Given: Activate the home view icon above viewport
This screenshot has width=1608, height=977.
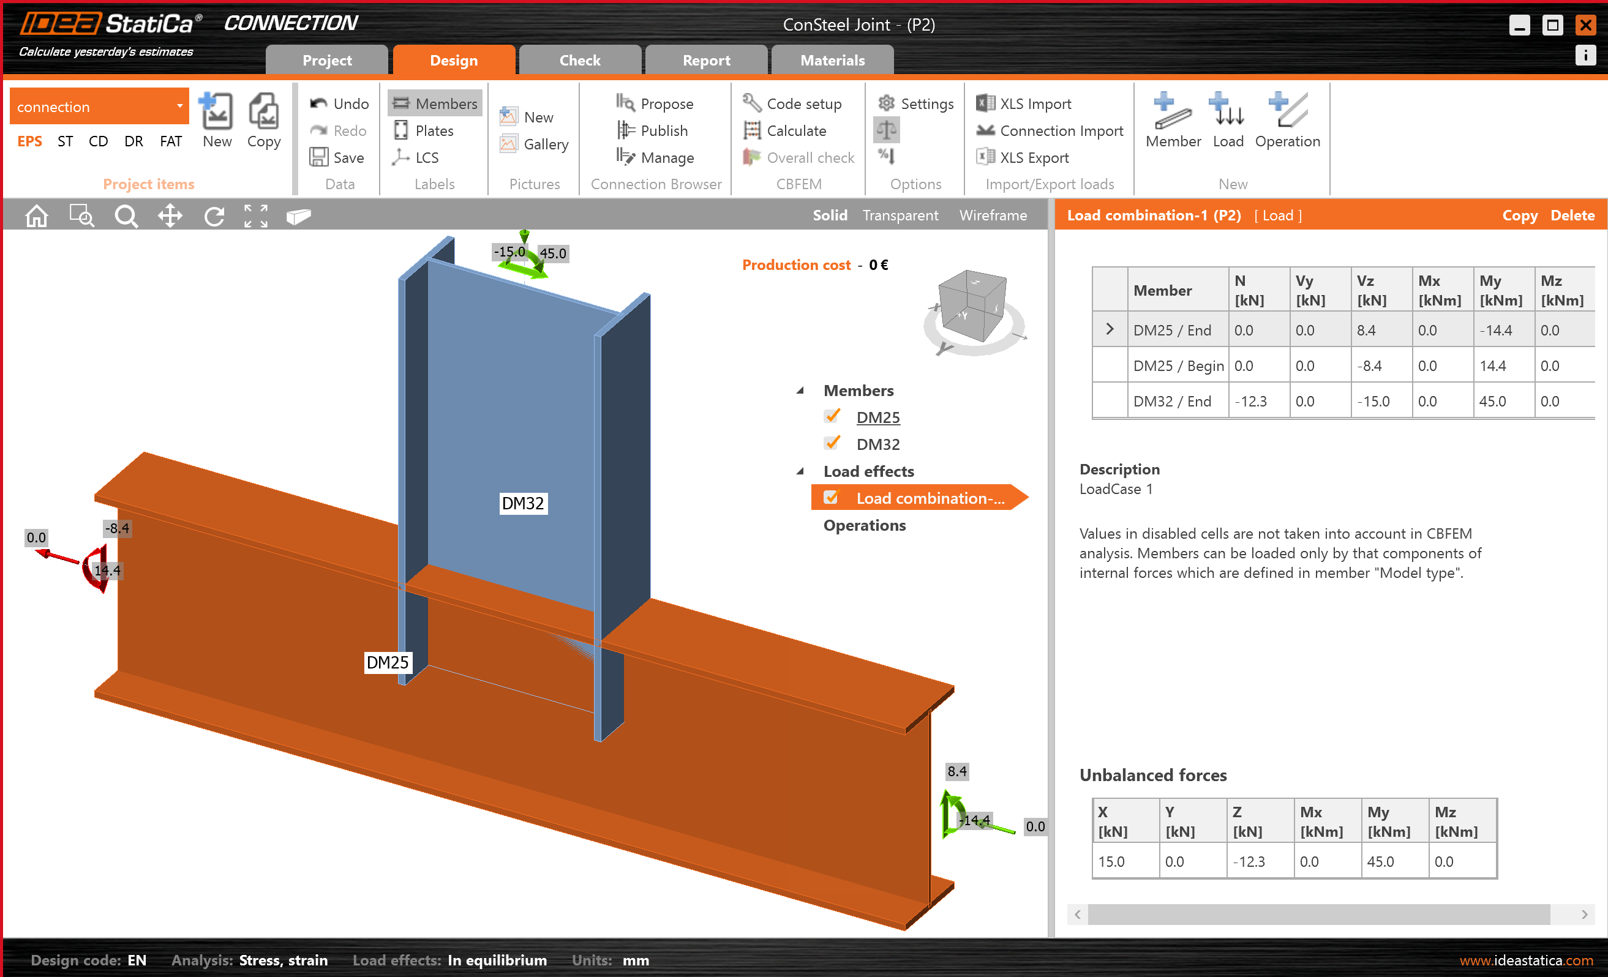Looking at the screenshot, I should (x=37, y=215).
